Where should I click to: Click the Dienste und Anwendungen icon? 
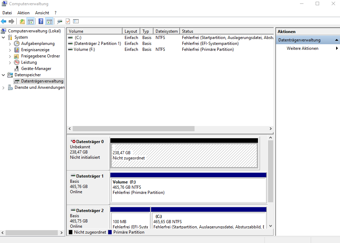point(10,87)
